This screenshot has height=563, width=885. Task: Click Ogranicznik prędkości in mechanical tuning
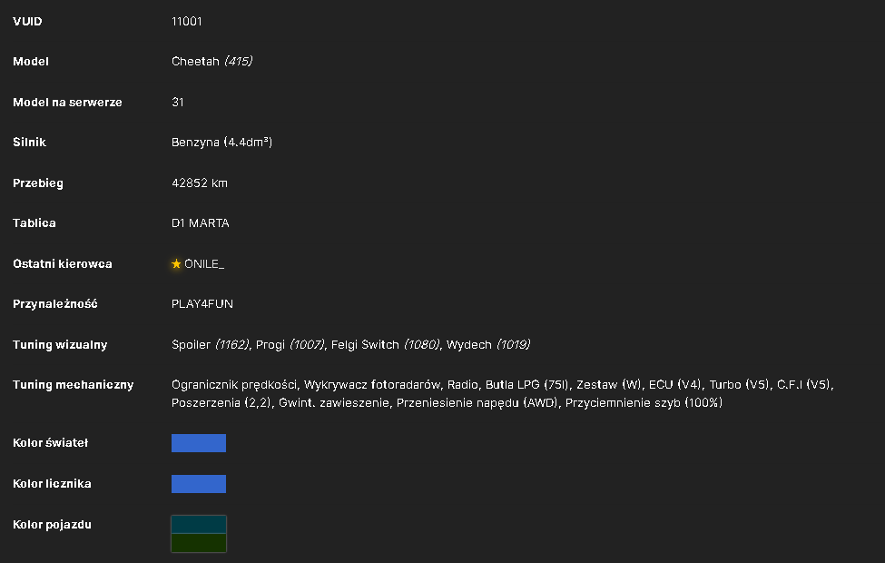point(234,385)
